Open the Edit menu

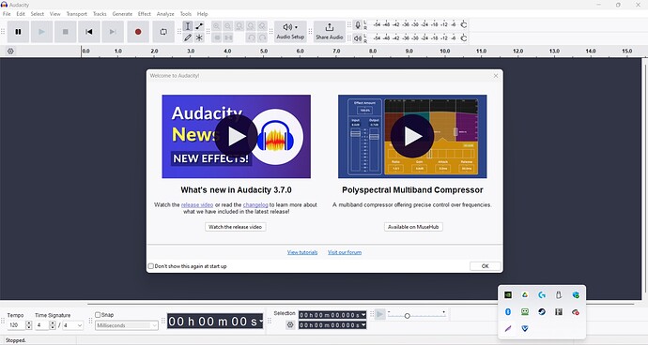(21, 14)
